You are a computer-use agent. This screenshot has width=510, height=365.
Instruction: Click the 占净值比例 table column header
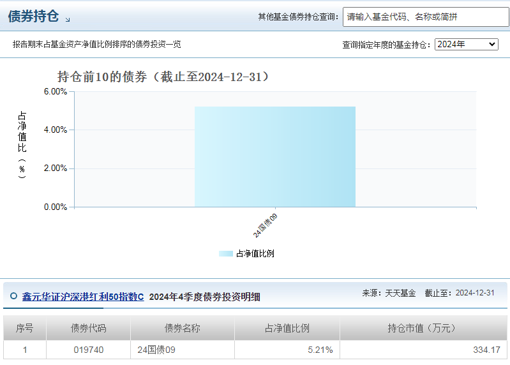[x=287, y=328]
